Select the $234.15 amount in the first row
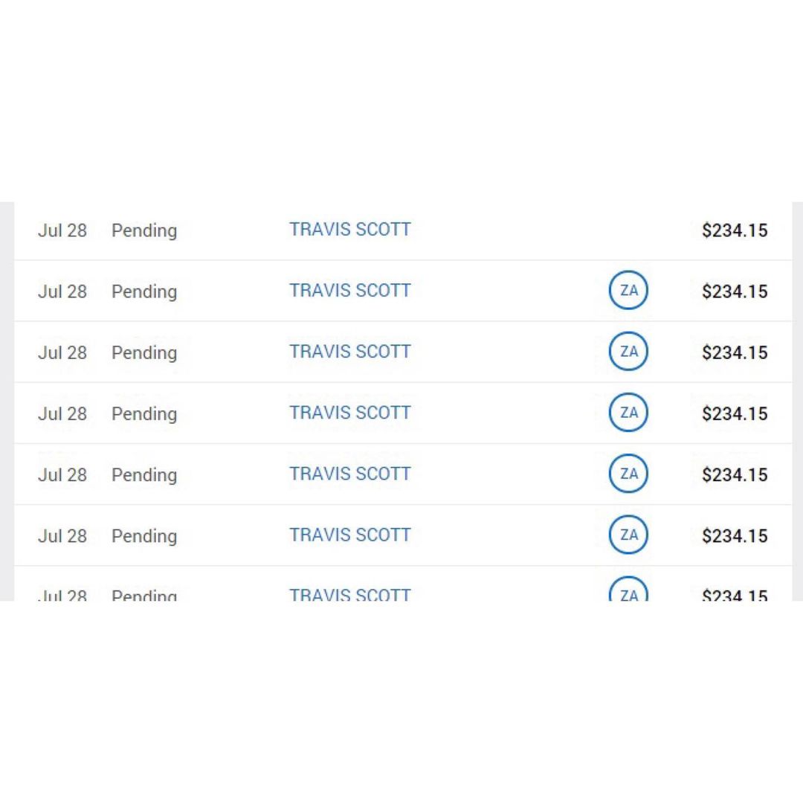 coord(734,230)
